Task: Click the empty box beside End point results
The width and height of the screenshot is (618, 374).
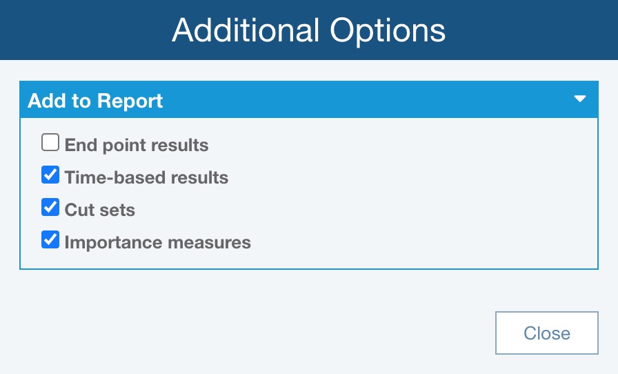Action: pos(50,144)
